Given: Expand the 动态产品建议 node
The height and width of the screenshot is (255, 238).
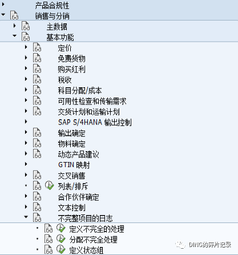Looking at the screenshot, I should 26,153.
